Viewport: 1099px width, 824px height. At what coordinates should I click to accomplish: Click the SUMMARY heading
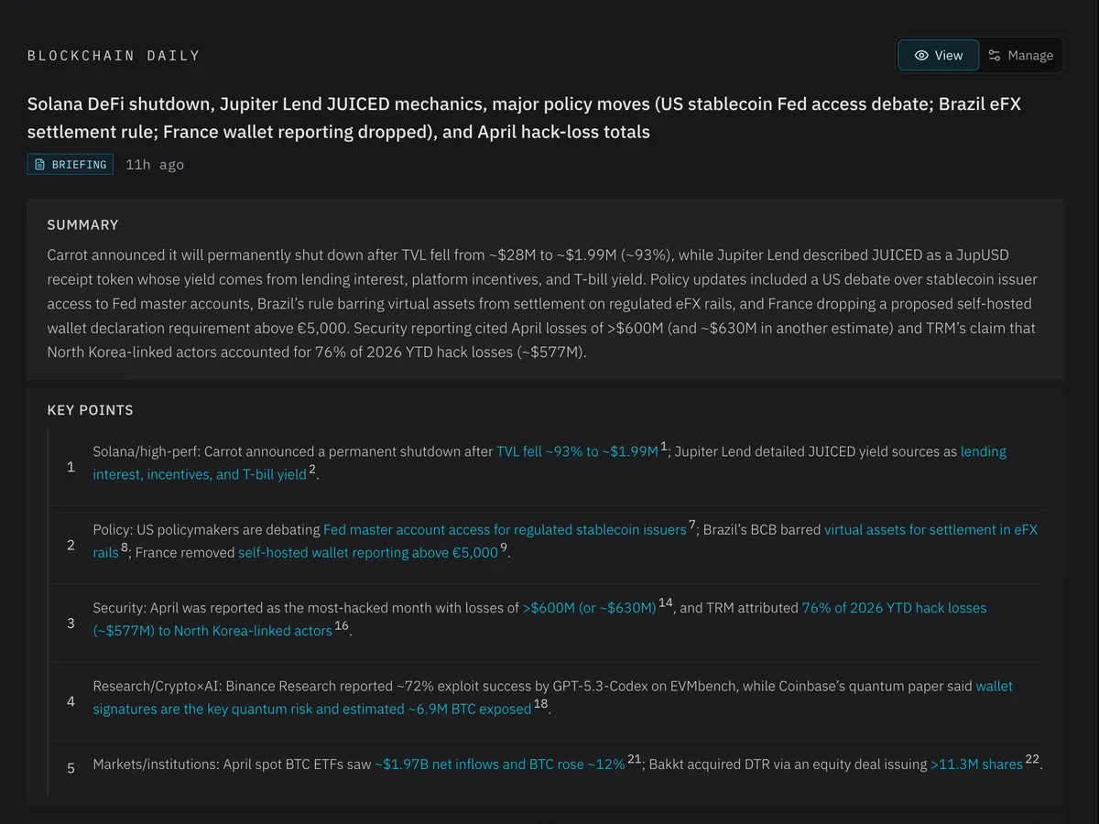(82, 225)
